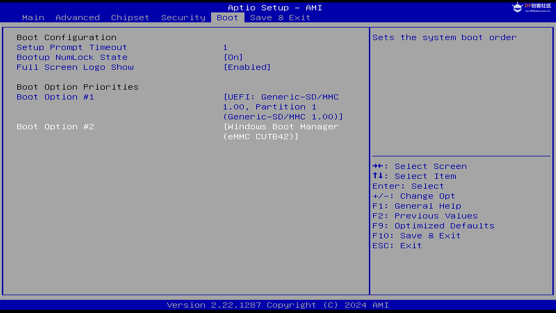
Task: Open the Main tab
Action: [x=33, y=18]
